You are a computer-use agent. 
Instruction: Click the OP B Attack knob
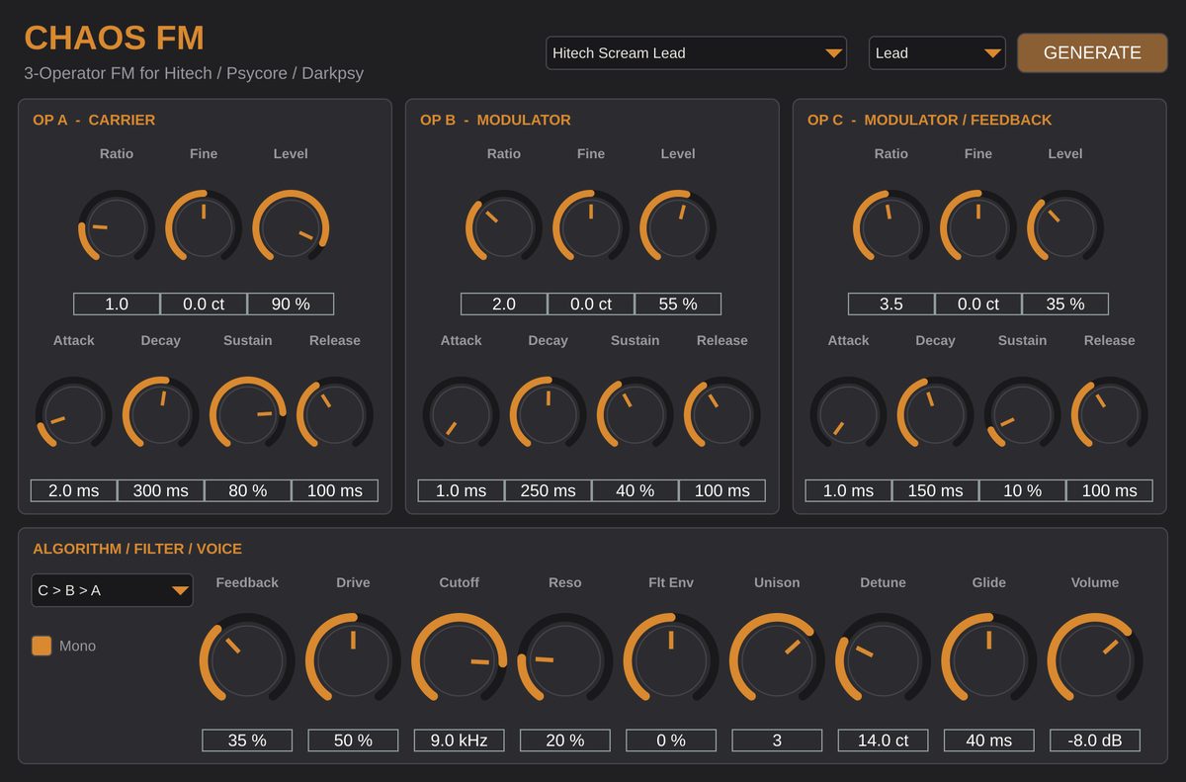(462, 414)
